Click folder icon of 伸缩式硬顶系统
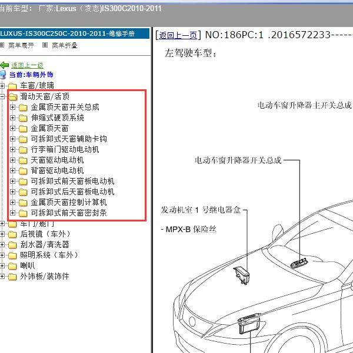The image size is (353, 353). coord(23,118)
